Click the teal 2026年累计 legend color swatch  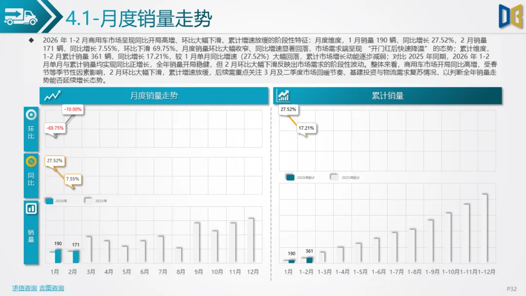coord(290,178)
